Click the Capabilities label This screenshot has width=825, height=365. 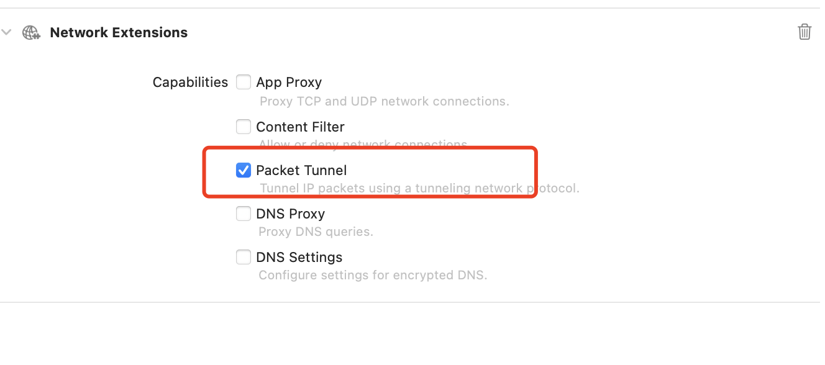[x=190, y=83]
